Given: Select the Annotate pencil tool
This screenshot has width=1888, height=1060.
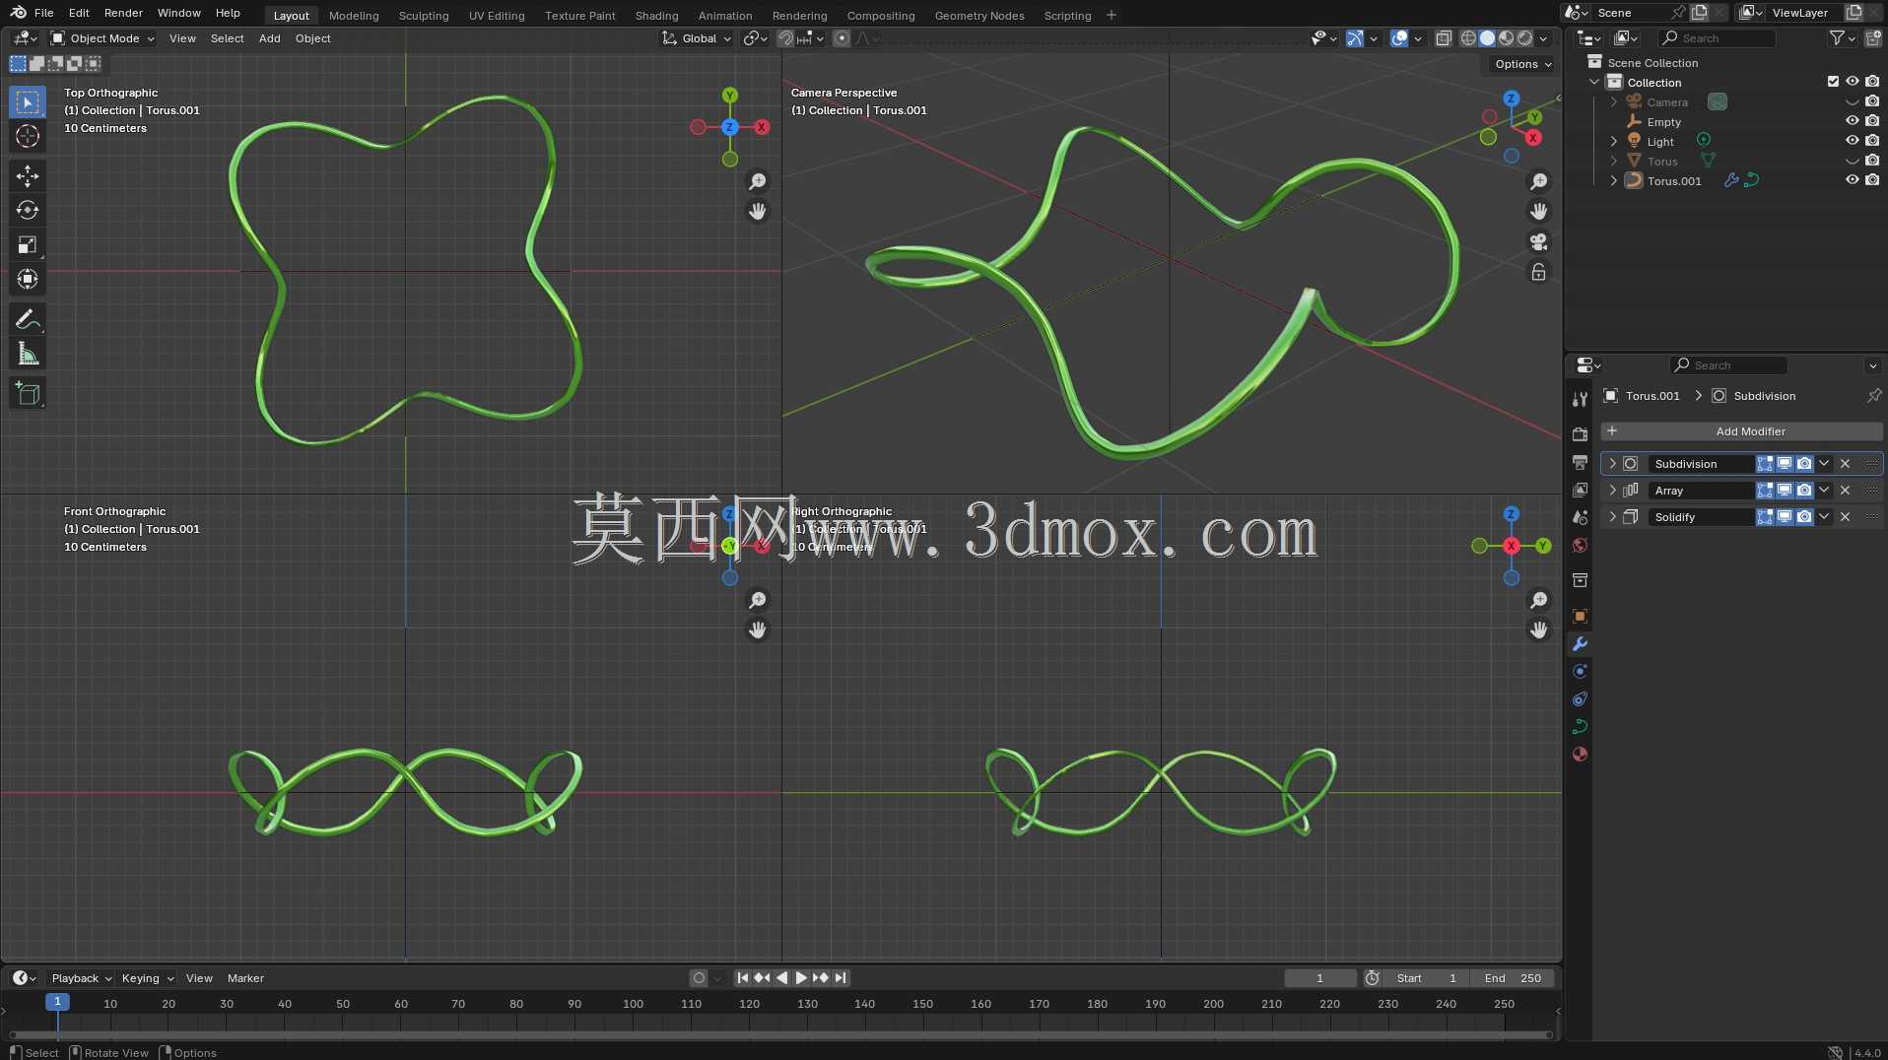Looking at the screenshot, I should point(28,319).
